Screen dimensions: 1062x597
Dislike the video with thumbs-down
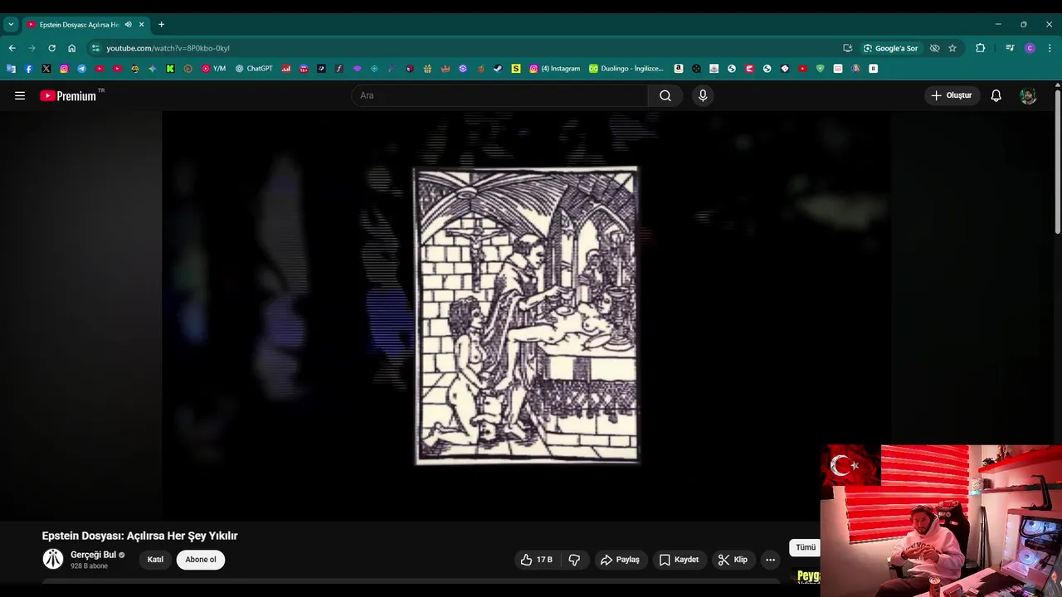click(574, 560)
